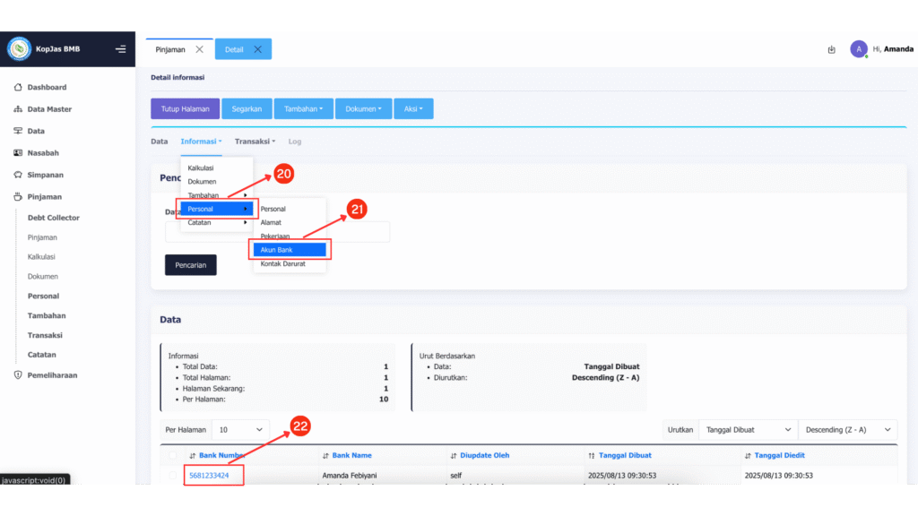The width and height of the screenshot is (918, 516).
Task: Close the Pinjaman tab with its X icon
Action: tap(200, 49)
